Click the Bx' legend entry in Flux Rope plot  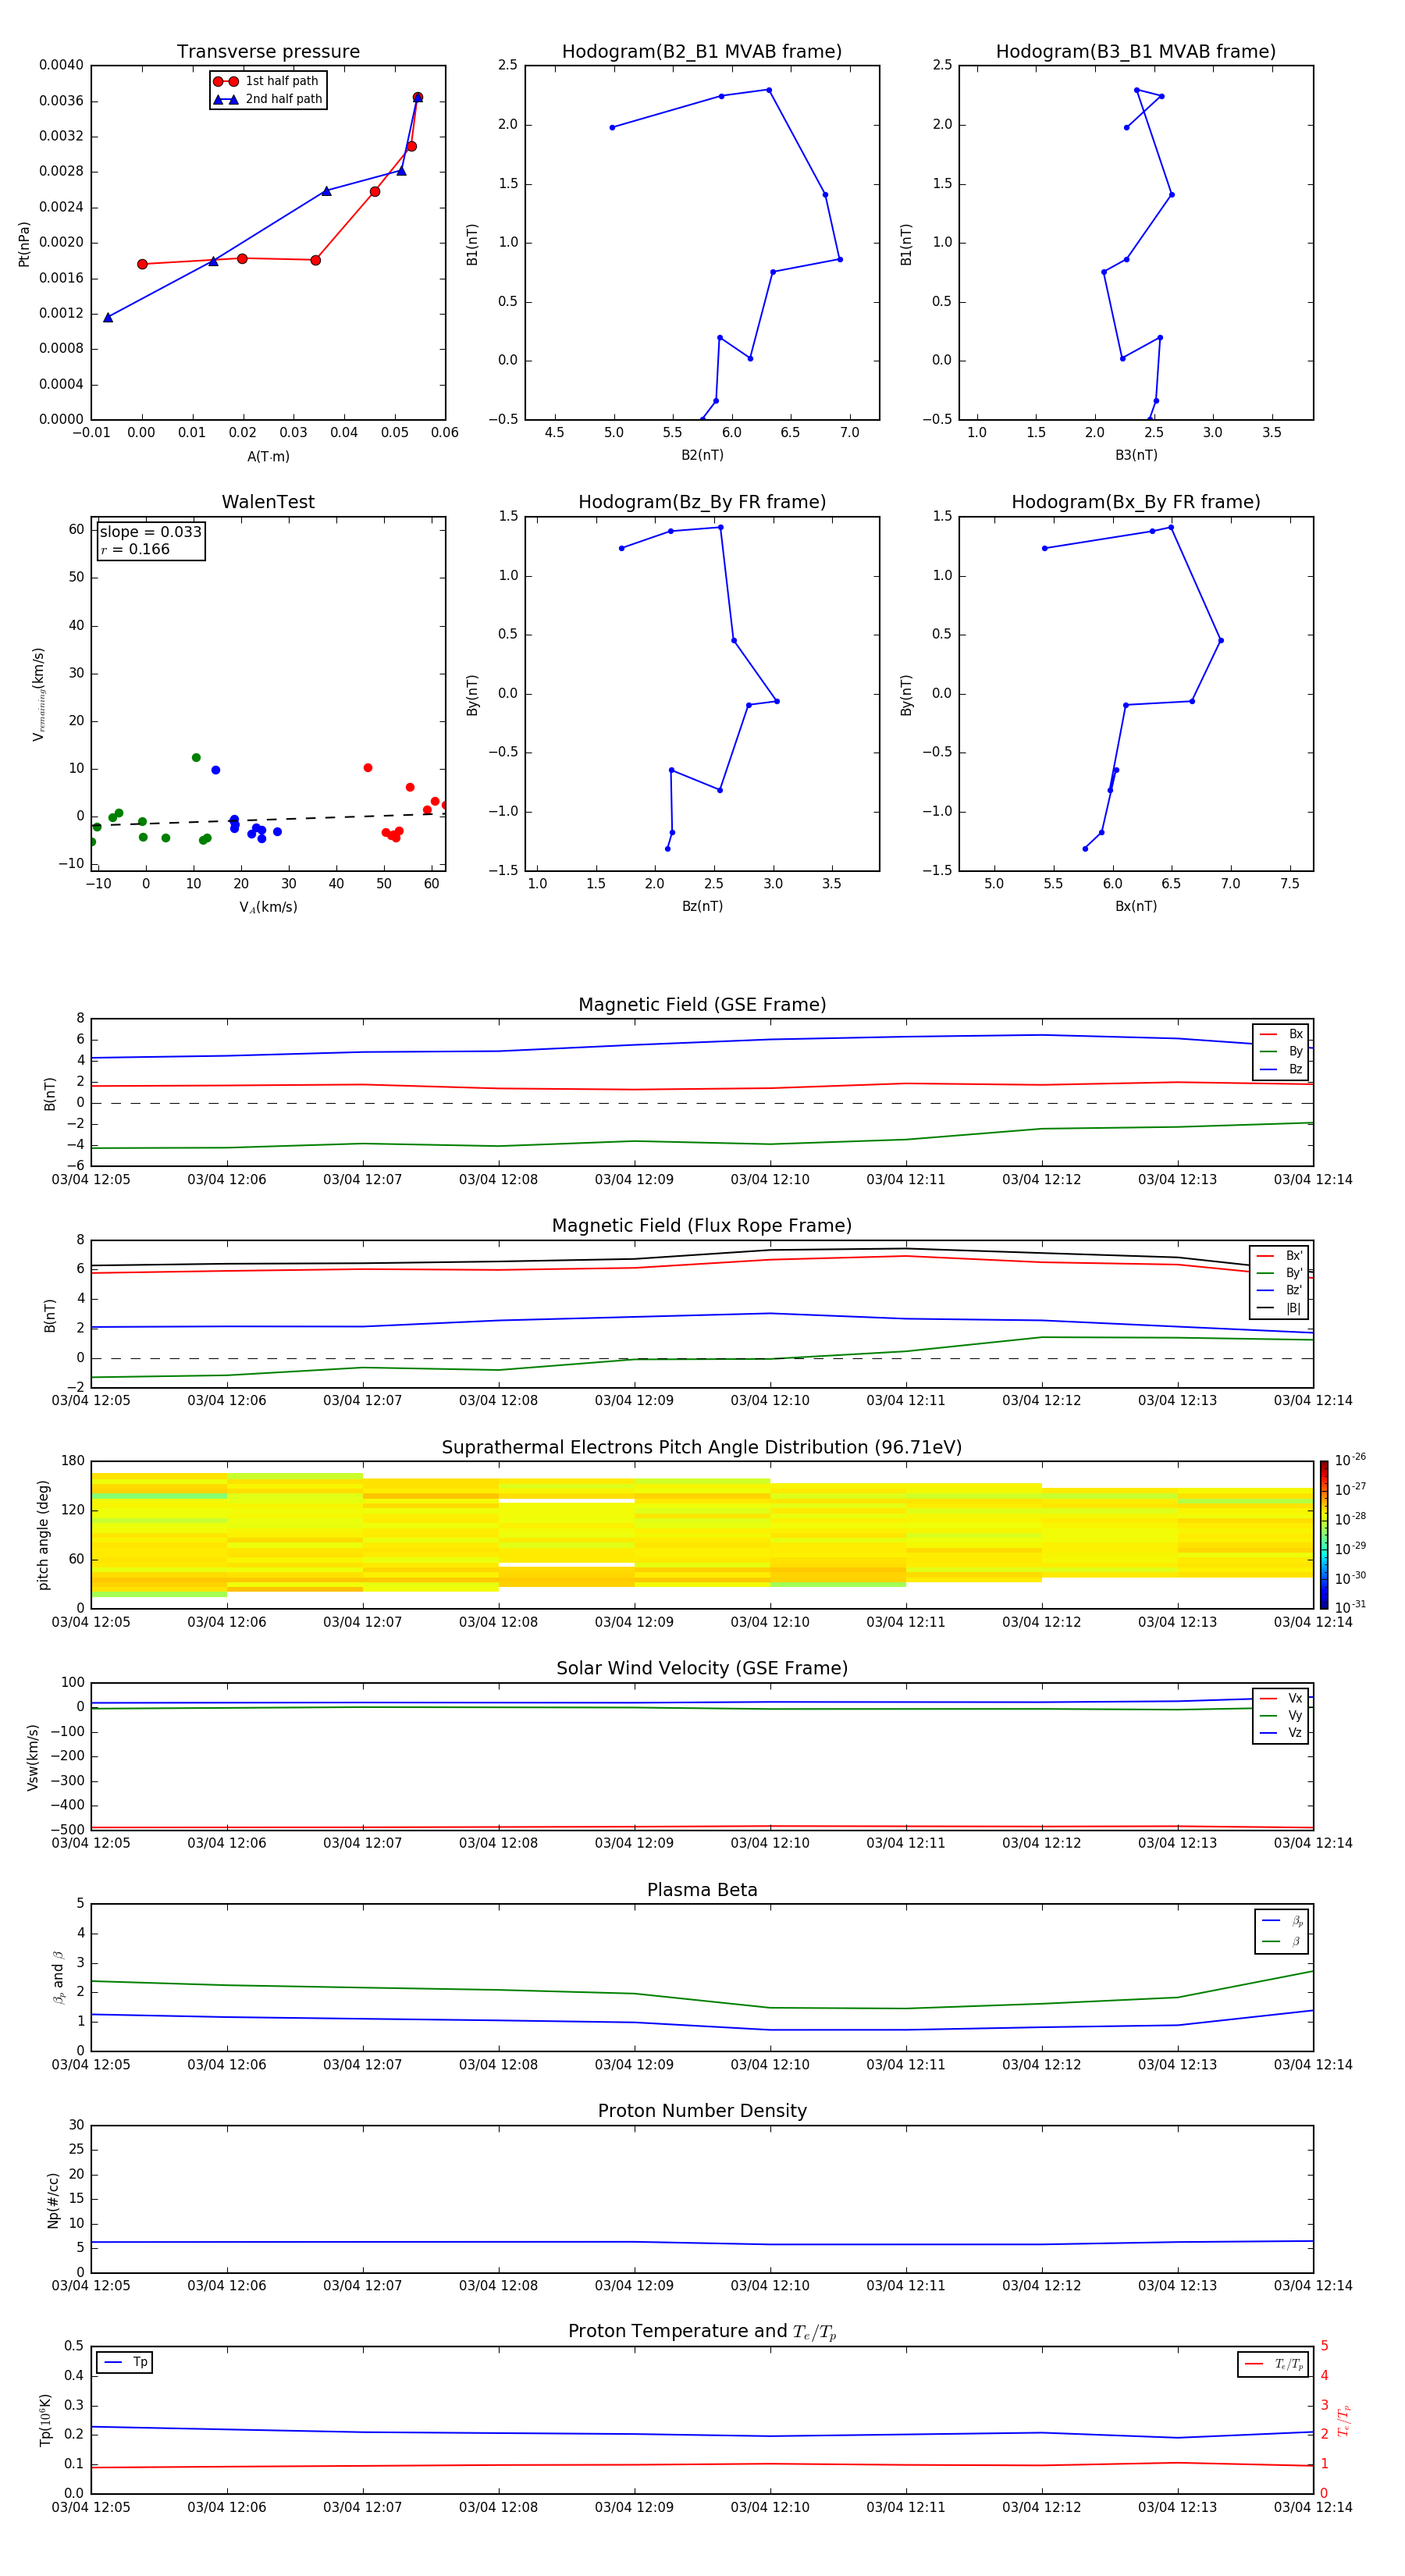point(1279,1256)
